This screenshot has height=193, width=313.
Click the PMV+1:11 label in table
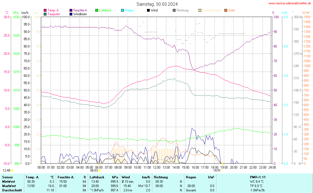258,177
